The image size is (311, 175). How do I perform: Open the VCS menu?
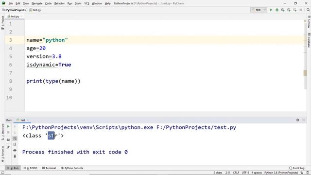86,3
